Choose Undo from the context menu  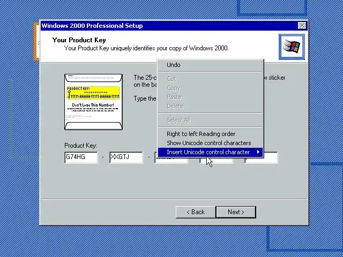pyautogui.click(x=211, y=65)
